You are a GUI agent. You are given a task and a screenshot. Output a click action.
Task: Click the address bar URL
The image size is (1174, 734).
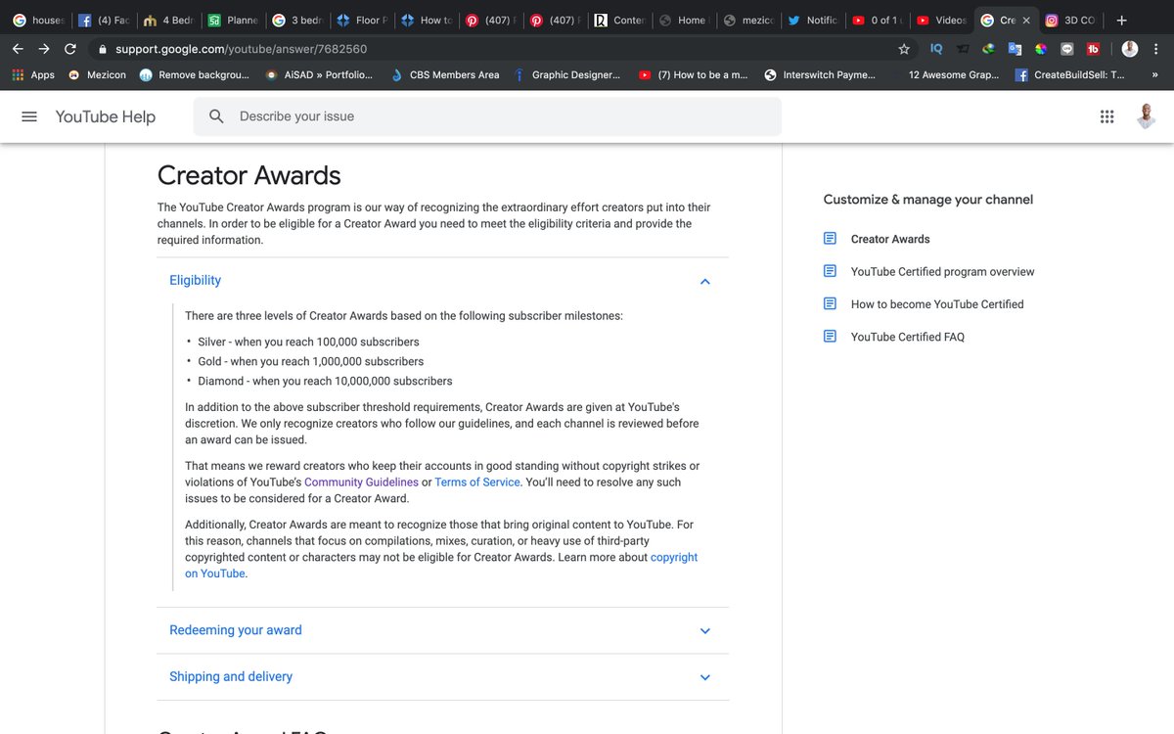tap(242, 49)
